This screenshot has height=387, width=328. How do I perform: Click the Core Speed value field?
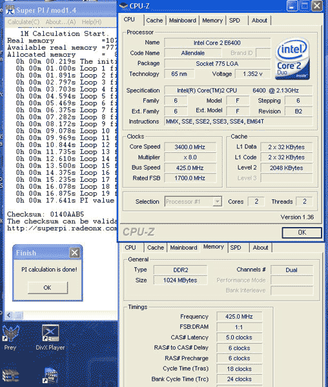tap(190, 147)
